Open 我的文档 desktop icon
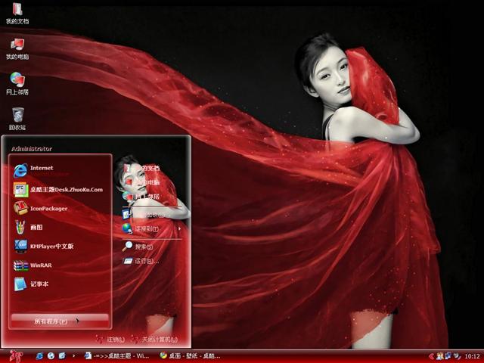 [x=17, y=12]
